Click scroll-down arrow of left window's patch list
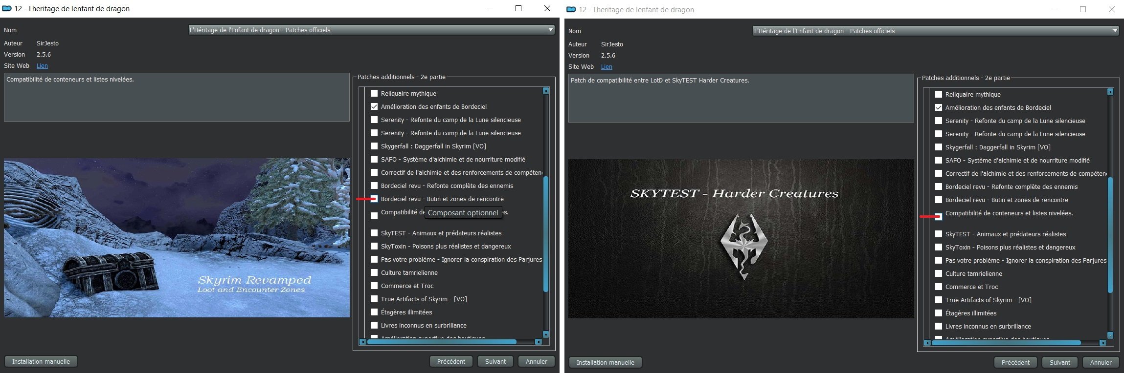The height and width of the screenshot is (373, 1124). (x=546, y=335)
